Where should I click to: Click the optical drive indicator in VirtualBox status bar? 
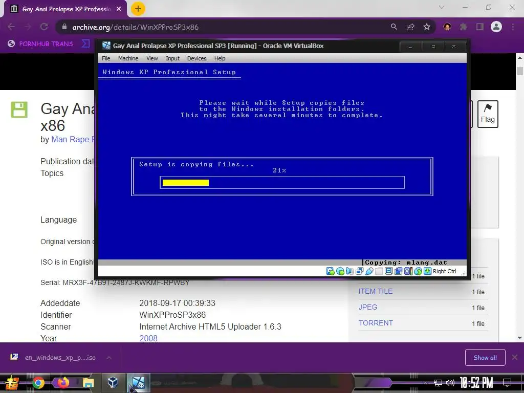pos(340,271)
